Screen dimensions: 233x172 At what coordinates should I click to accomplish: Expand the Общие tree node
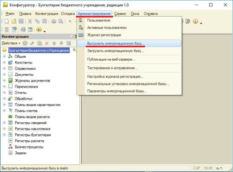tap(4, 56)
